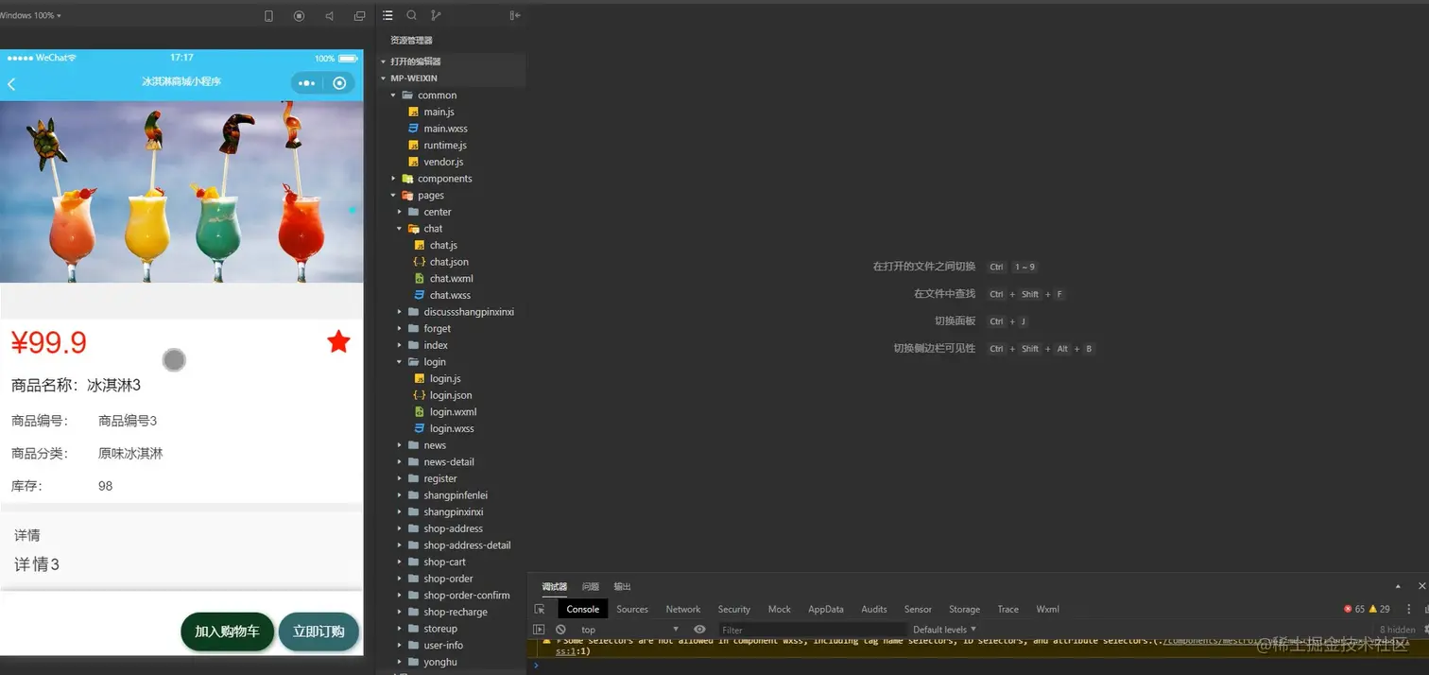Viewport: 1429px width, 675px height.
Task: Open runtime.js file
Action: [x=444, y=146]
